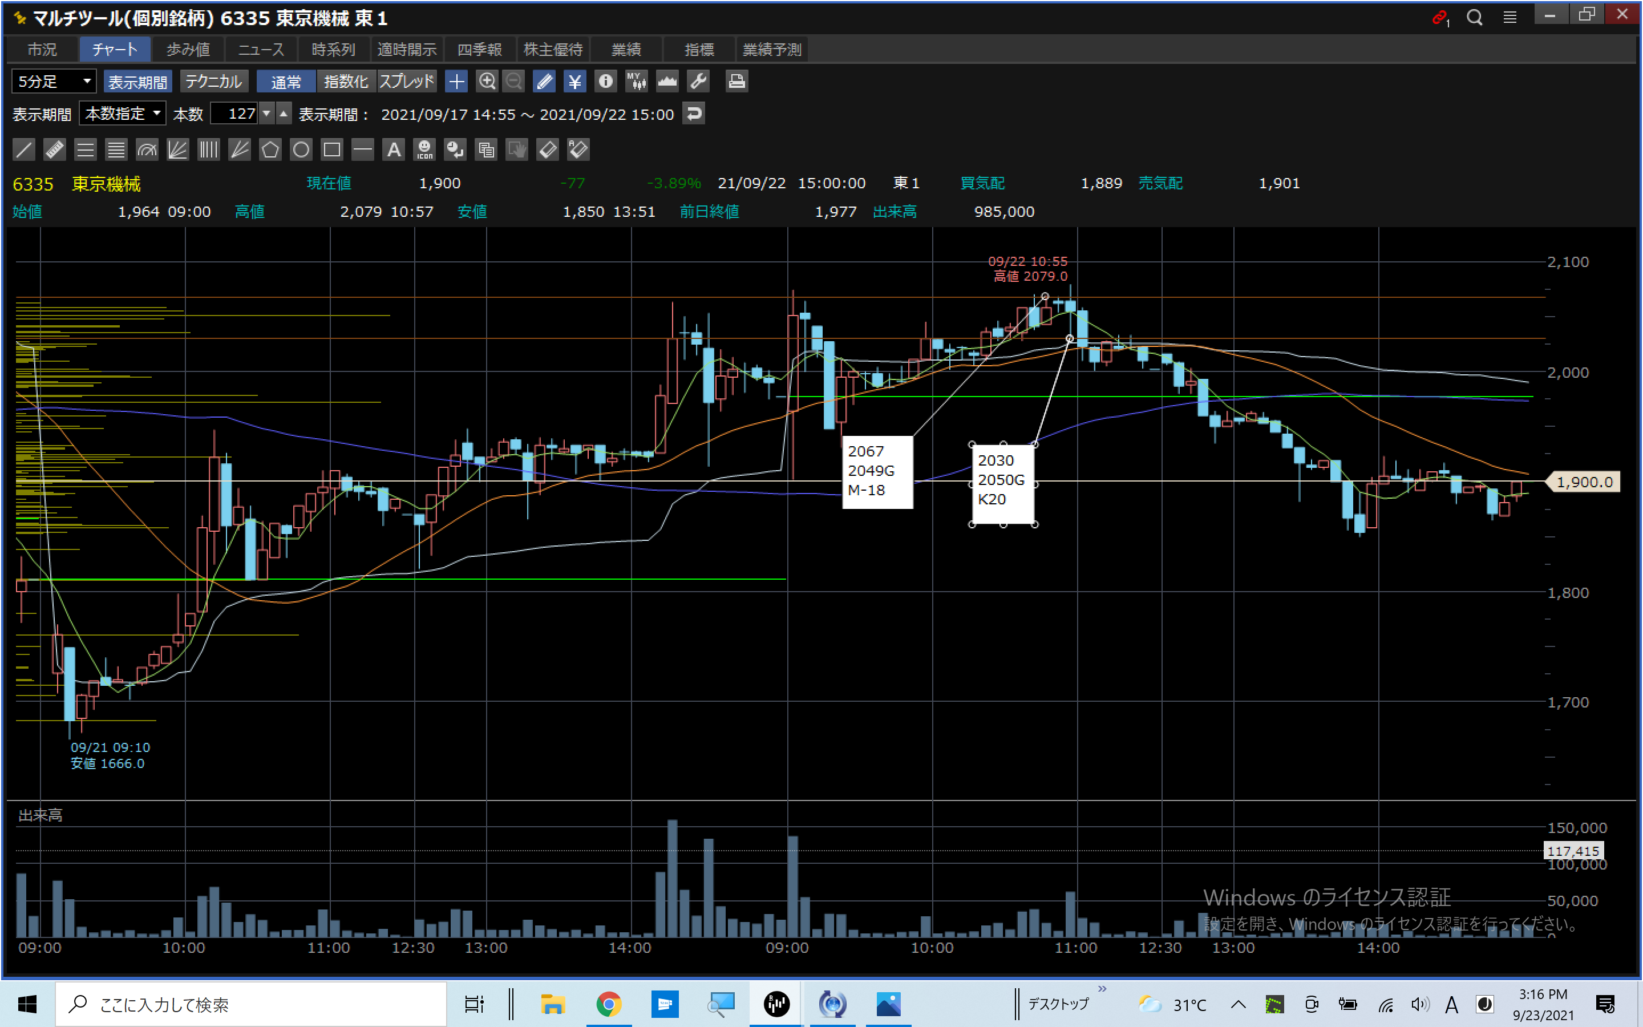Select the trend line drawing tool
1643x1027 pixels.
tap(24, 149)
